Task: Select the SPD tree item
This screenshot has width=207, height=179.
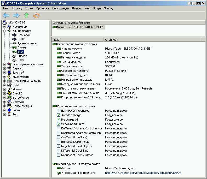Action: click(x=21, y=52)
